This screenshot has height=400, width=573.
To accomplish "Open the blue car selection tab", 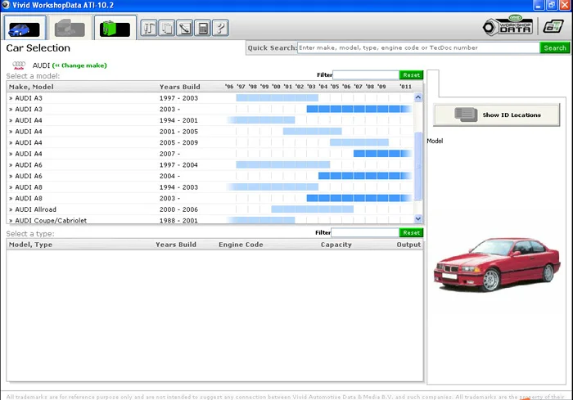I will click(25, 28).
